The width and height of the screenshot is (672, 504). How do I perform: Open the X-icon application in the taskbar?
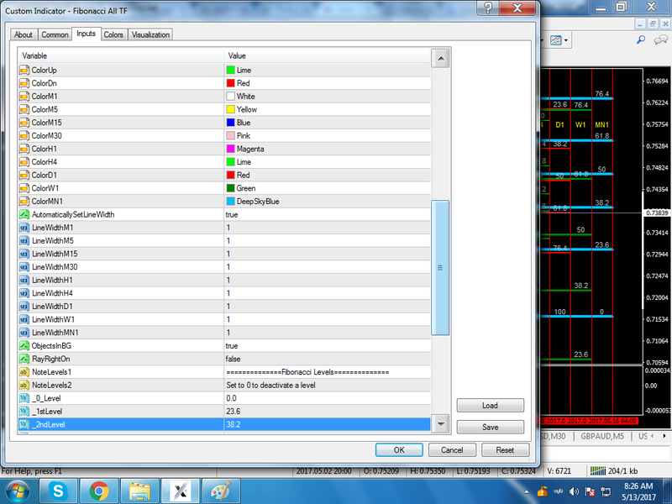click(180, 491)
